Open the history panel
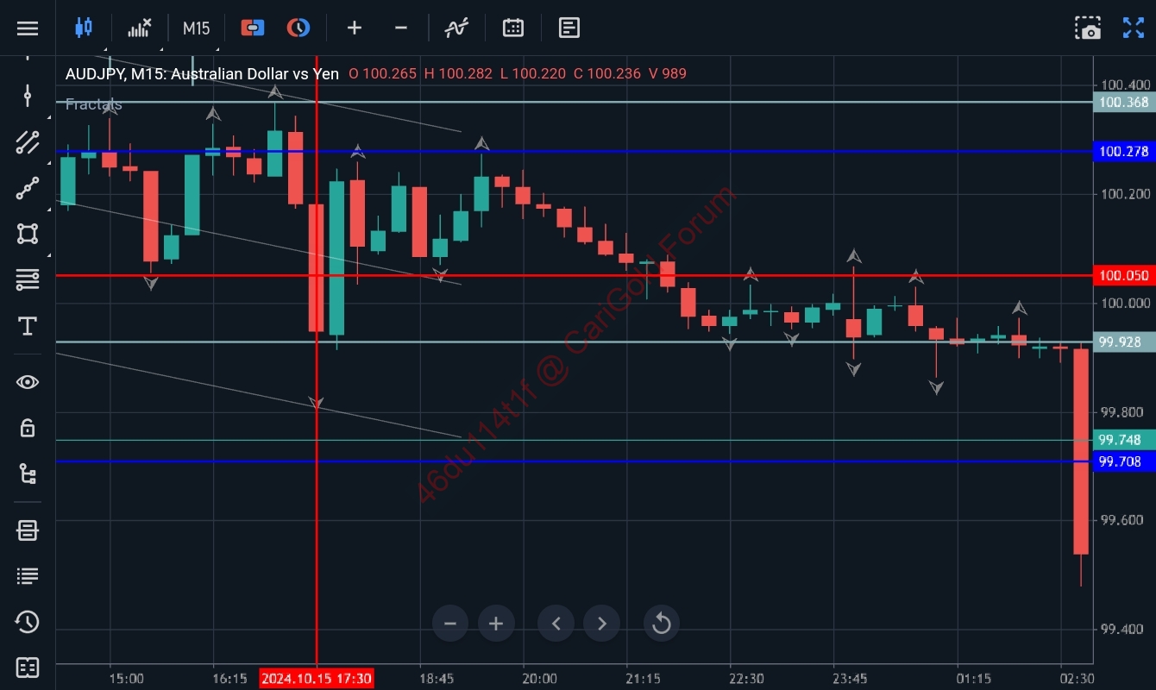The height and width of the screenshot is (690, 1156). (28, 622)
